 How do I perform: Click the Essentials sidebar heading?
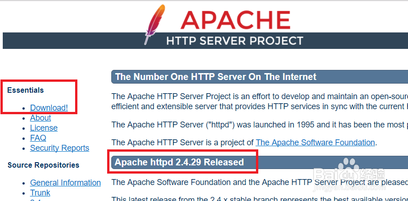pyautogui.click(x=26, y=90)
